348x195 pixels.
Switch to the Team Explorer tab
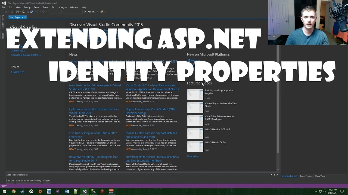click(x=306, y=176)
